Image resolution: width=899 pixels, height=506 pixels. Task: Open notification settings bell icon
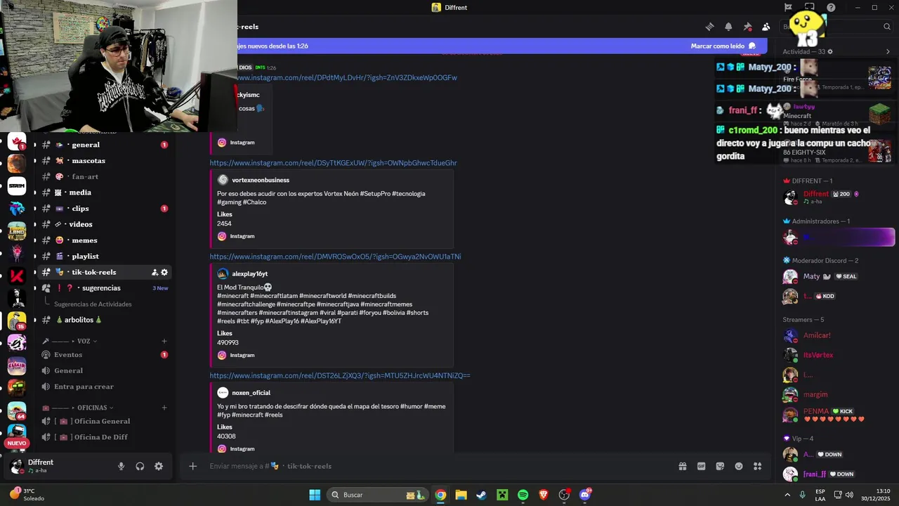tap(728, 27)
